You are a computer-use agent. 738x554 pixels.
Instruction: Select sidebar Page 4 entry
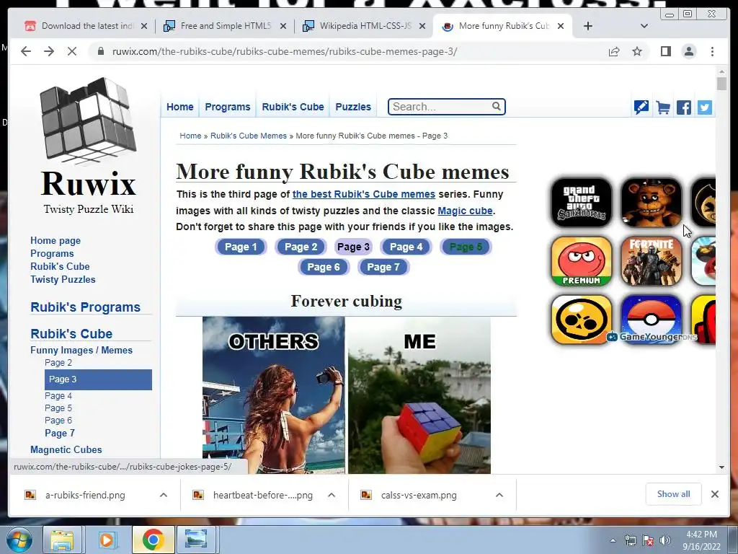[x=58, y=396]
